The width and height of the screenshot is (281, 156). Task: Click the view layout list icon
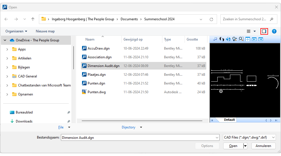(x=248, y=31)
